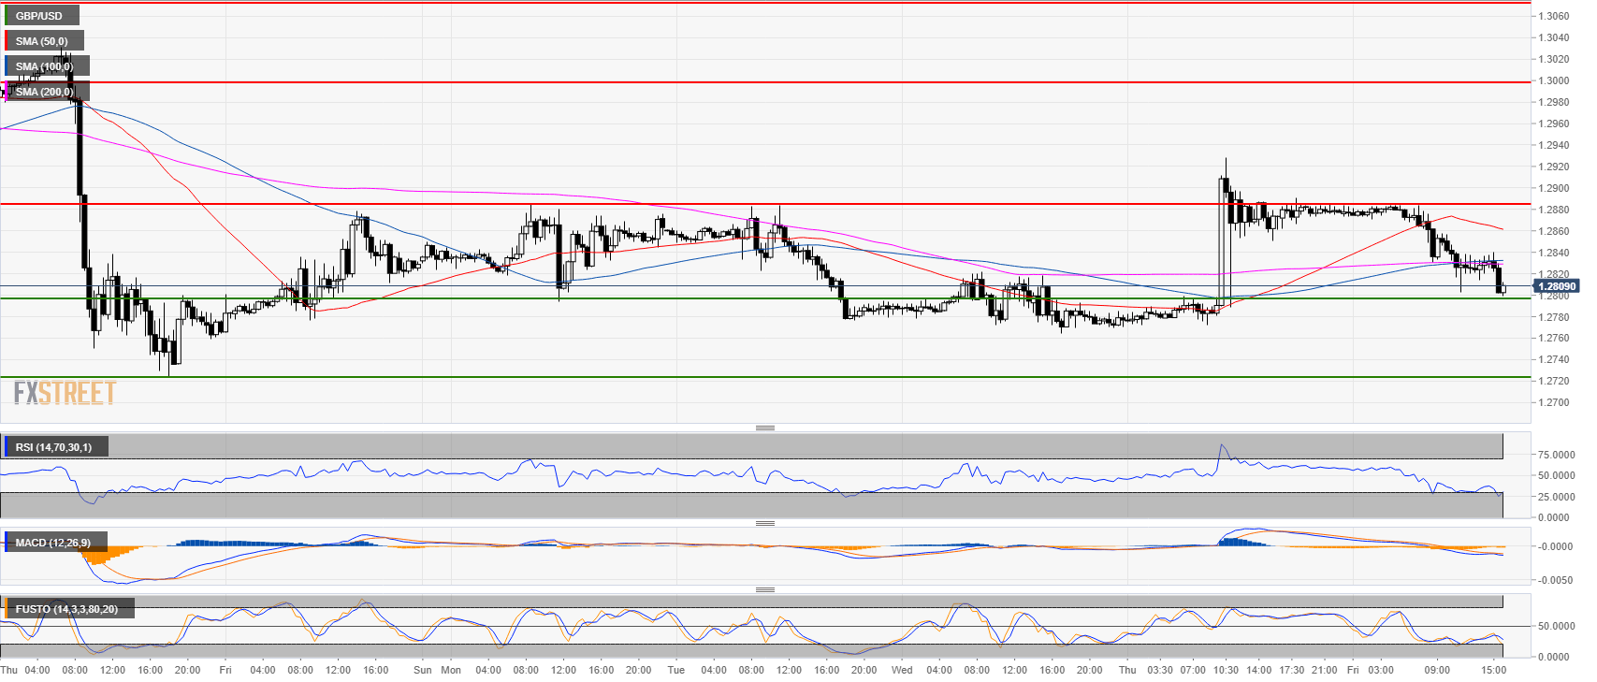Viewport: 1597px width, 682px height.
Task: Grab the resize handle above the RSI pane
Action: point(764,428)
